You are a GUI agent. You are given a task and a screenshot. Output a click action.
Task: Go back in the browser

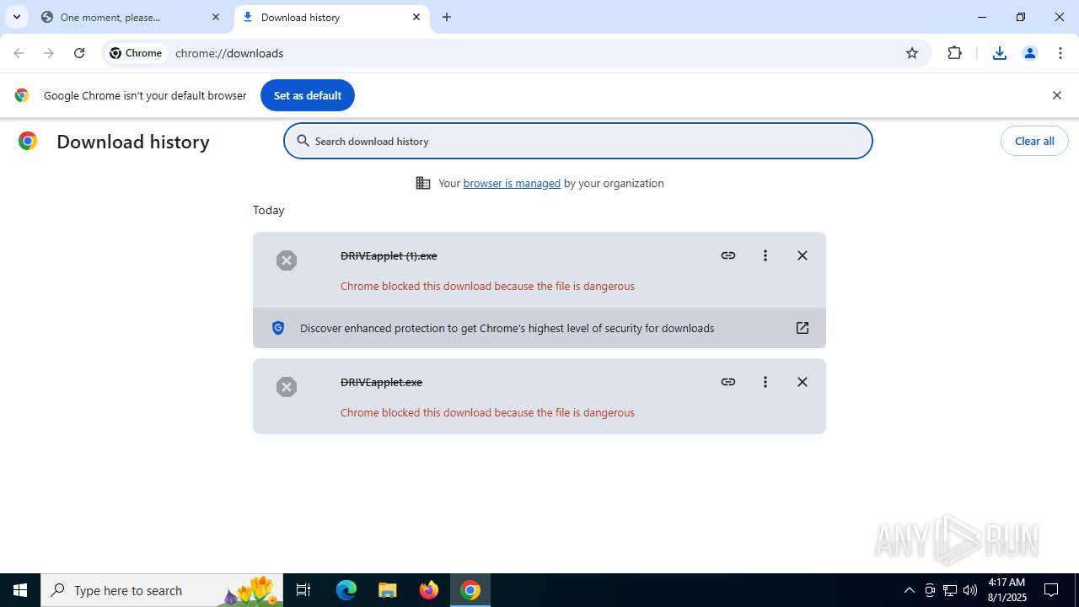pyautogui.click(x=19, y=53)
